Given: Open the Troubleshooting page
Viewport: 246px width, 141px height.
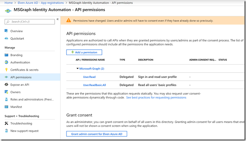Looking at the screenshot, I should 21,123.
